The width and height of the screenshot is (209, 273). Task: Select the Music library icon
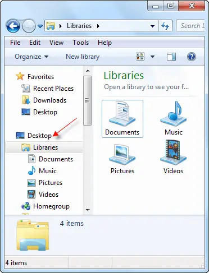(x=174, y=119)
